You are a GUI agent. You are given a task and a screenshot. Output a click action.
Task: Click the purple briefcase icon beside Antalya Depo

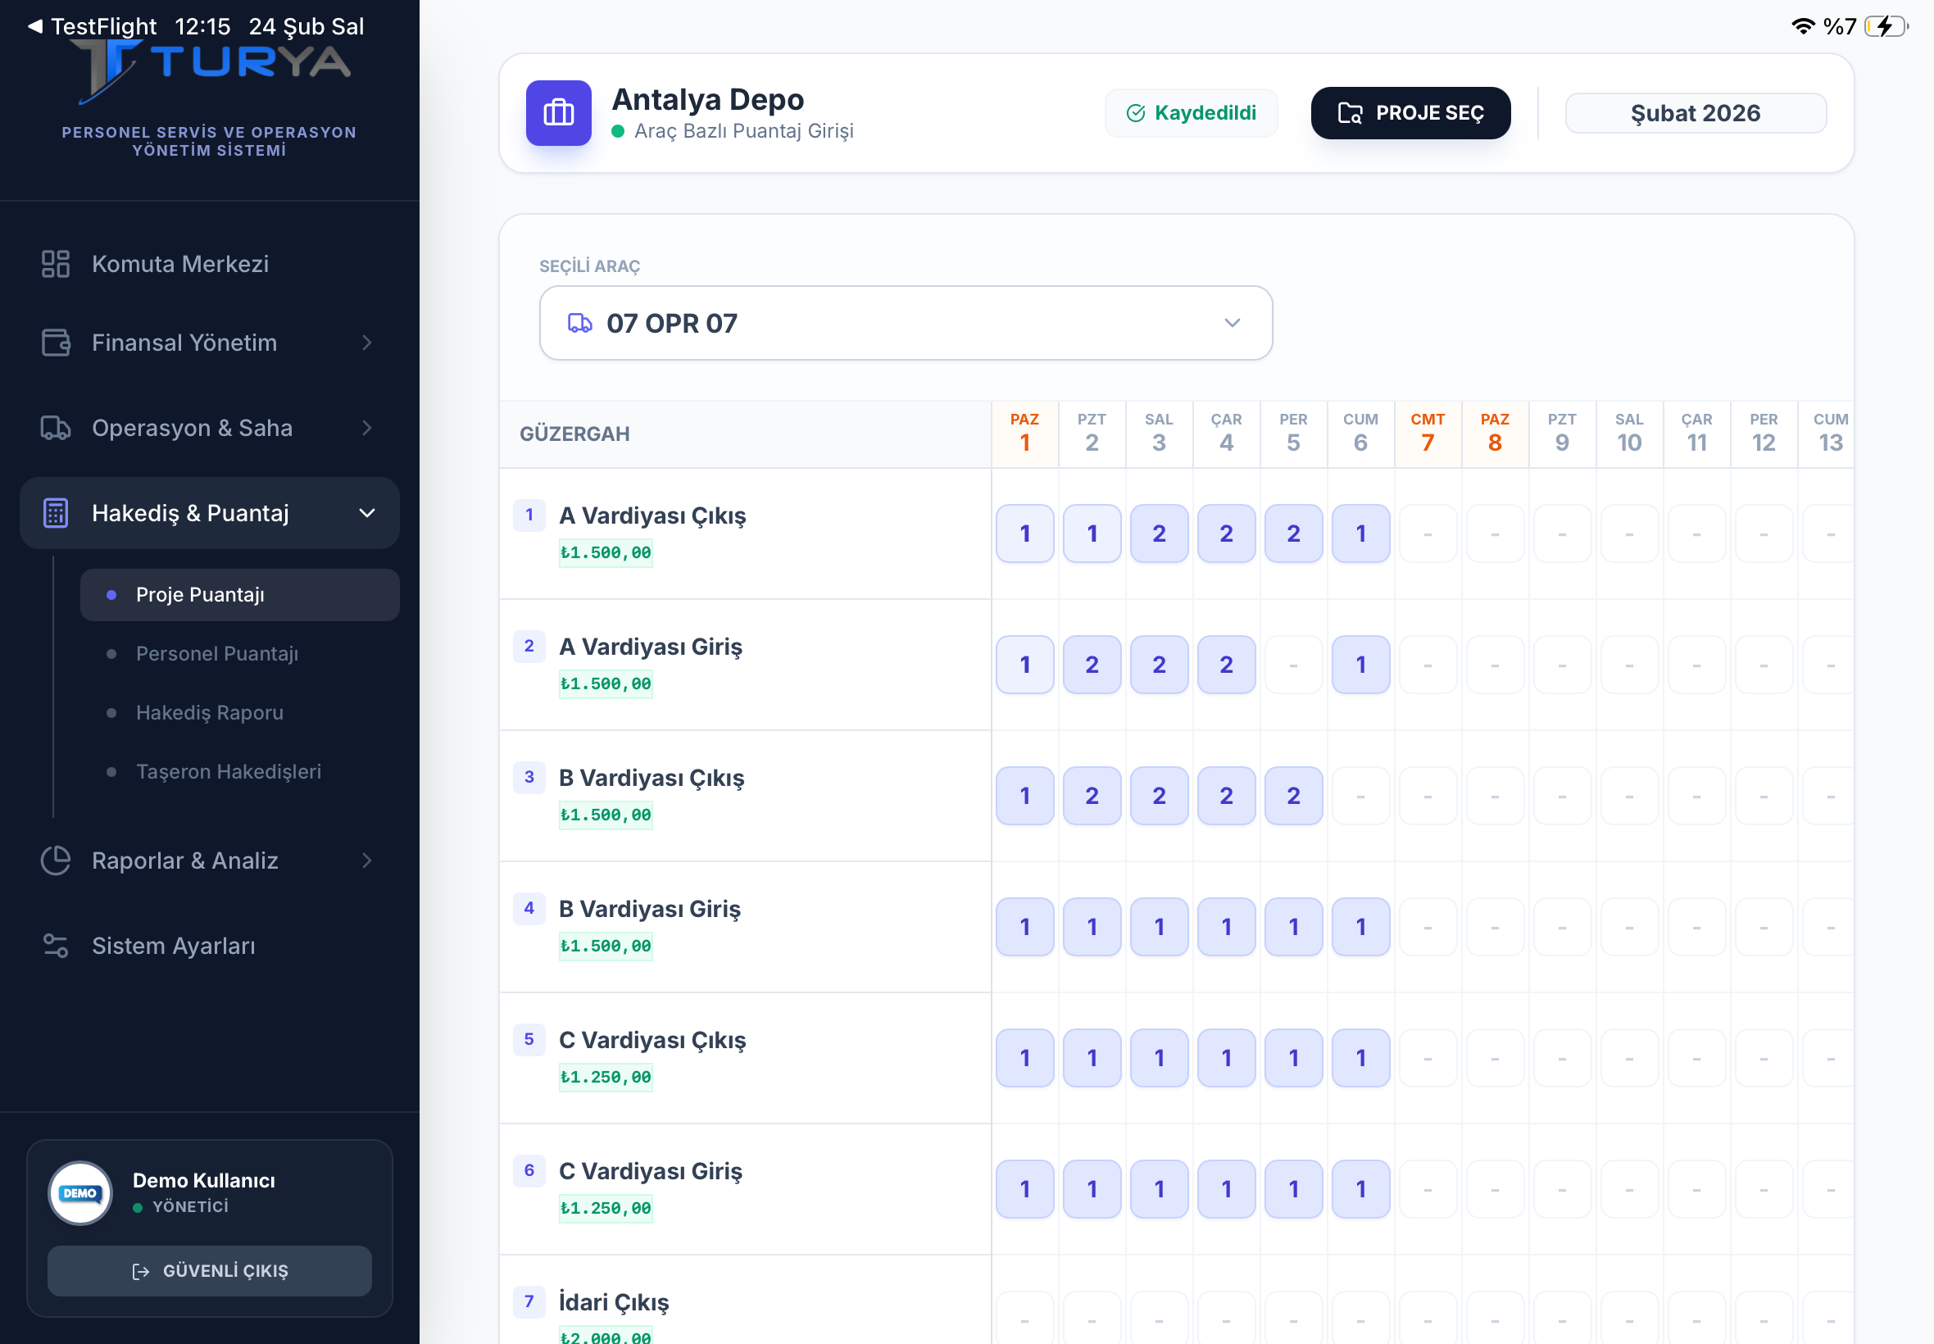[x=558, y=113]
